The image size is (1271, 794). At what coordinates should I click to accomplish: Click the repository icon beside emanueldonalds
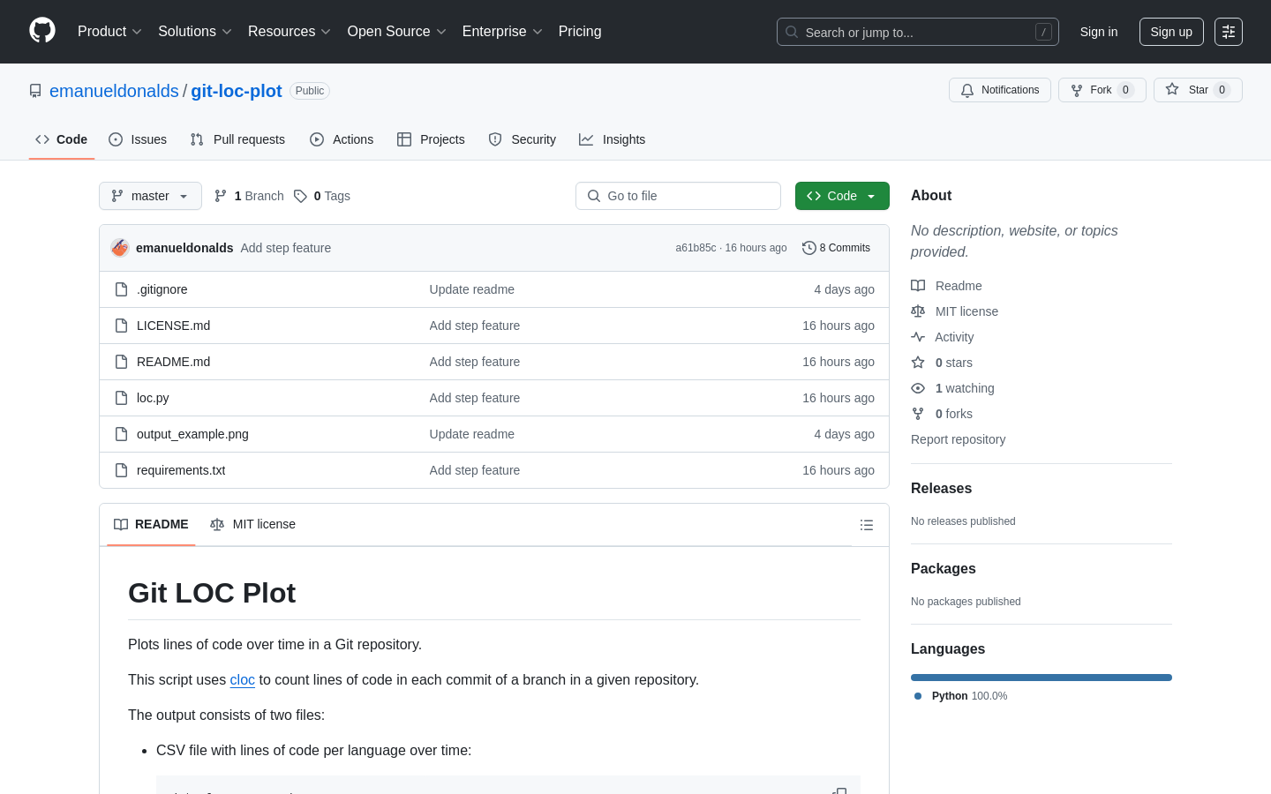[35, 91]
